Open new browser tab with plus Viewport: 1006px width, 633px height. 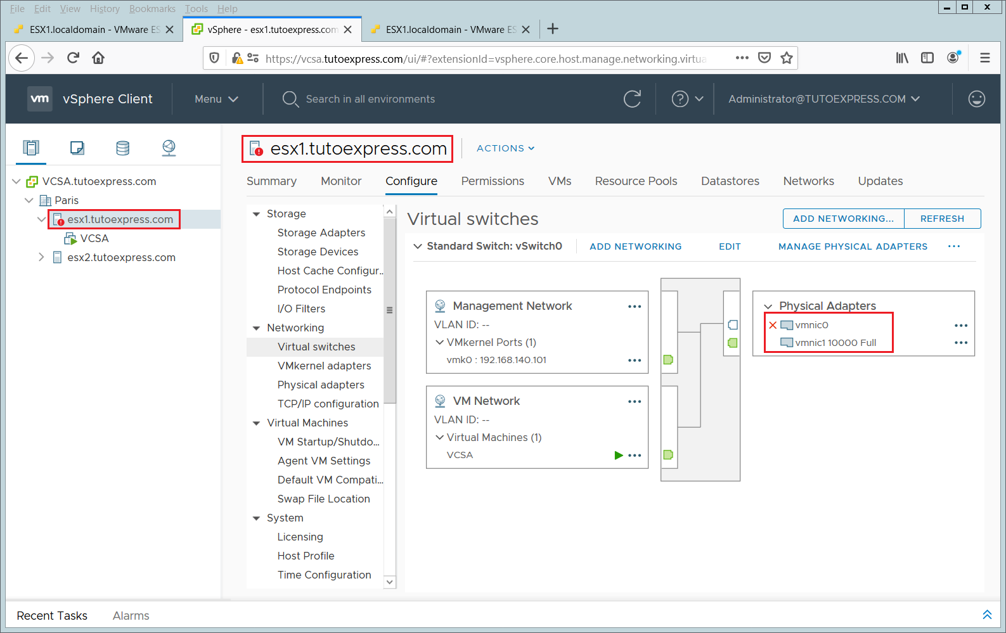point(553,29)
